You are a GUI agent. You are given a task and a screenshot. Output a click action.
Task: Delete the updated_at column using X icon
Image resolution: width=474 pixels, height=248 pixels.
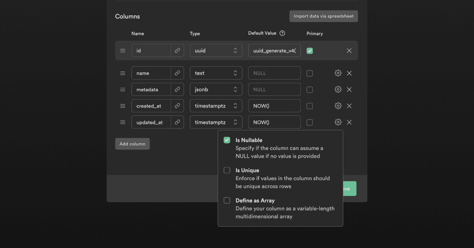click(x=349, y=122)
